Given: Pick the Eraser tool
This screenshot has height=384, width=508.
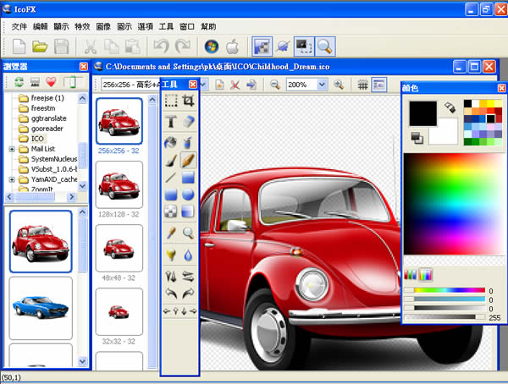Looking at the screenshot, I should click(189, 122).
